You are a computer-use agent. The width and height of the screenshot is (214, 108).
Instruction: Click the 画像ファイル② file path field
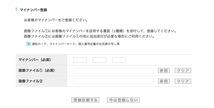pos(113,81)
